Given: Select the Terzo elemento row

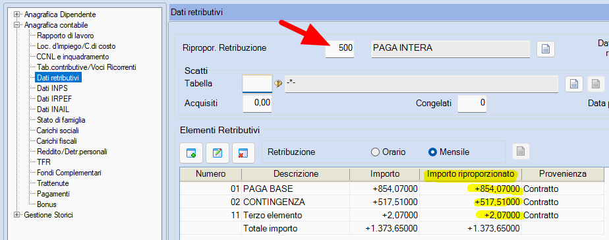Looking at the screenshot, I should click(392, 215).
